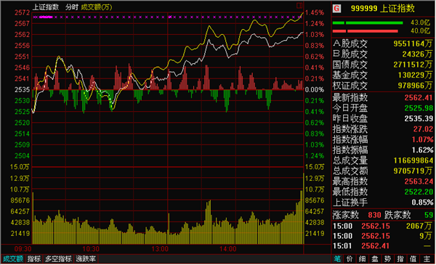Viewport: 436px width, 265px height.
Task: Click the 15:01 latest tick row
Action: click(x=383, y=246)
